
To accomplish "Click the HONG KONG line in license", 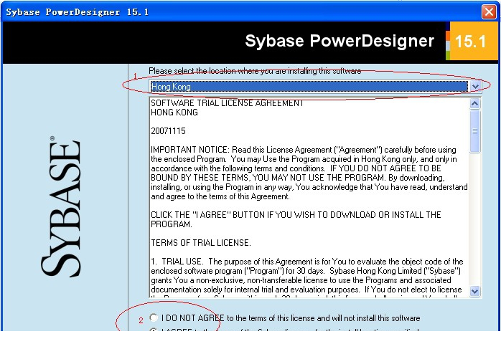I will (x=174, y=113).
